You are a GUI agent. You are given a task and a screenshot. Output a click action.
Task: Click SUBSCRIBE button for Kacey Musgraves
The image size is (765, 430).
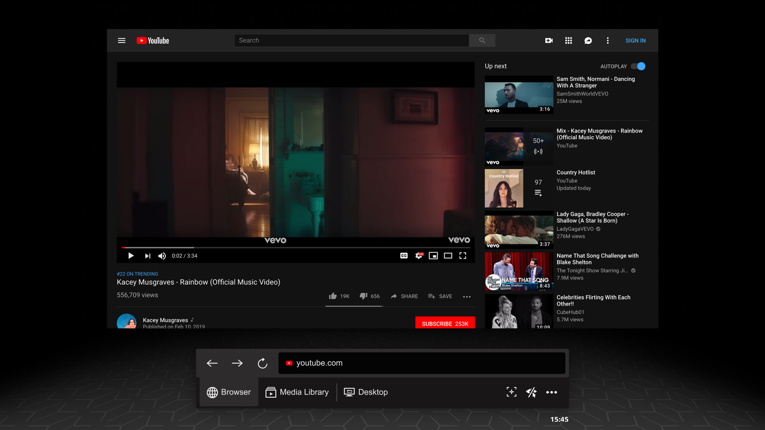coord(445,323)
